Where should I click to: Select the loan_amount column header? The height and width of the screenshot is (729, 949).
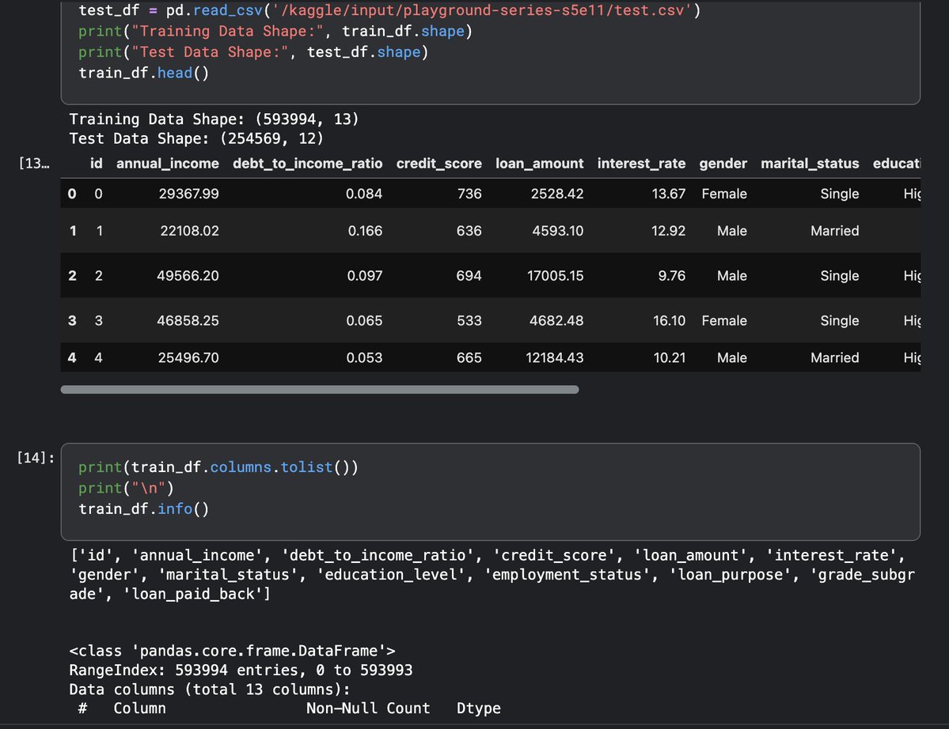coord(540,164)
